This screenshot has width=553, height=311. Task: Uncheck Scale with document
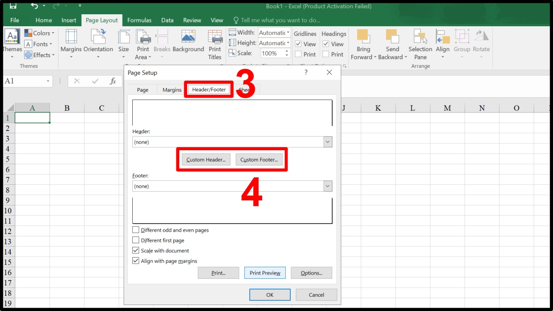coord(135,250)
